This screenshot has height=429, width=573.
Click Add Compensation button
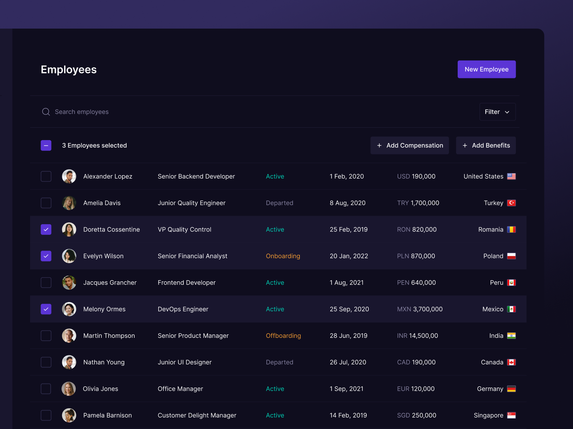coord(409,146)
